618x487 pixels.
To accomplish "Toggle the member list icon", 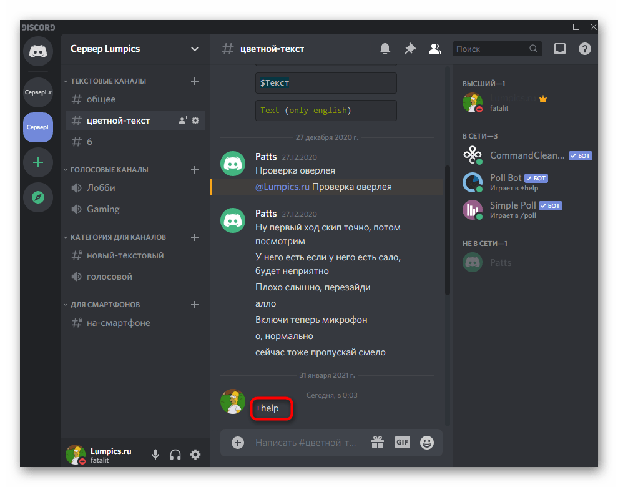I will [x=434, y=49].
